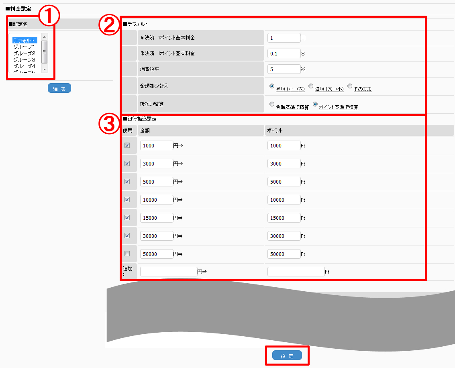Select 昇順 (小→大) sort radio button
Screen dimensions: 455x368
(x=272, y=86)
